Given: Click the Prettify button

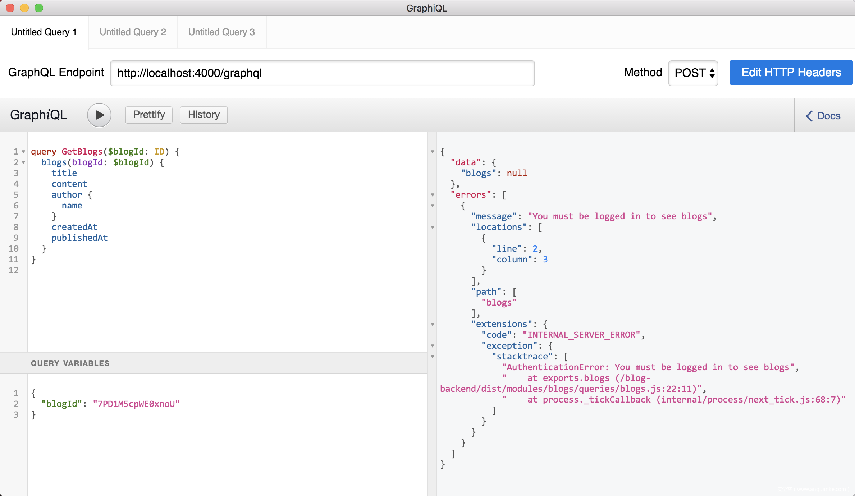Looking at the screenshot, I should (x=149, y=115).
